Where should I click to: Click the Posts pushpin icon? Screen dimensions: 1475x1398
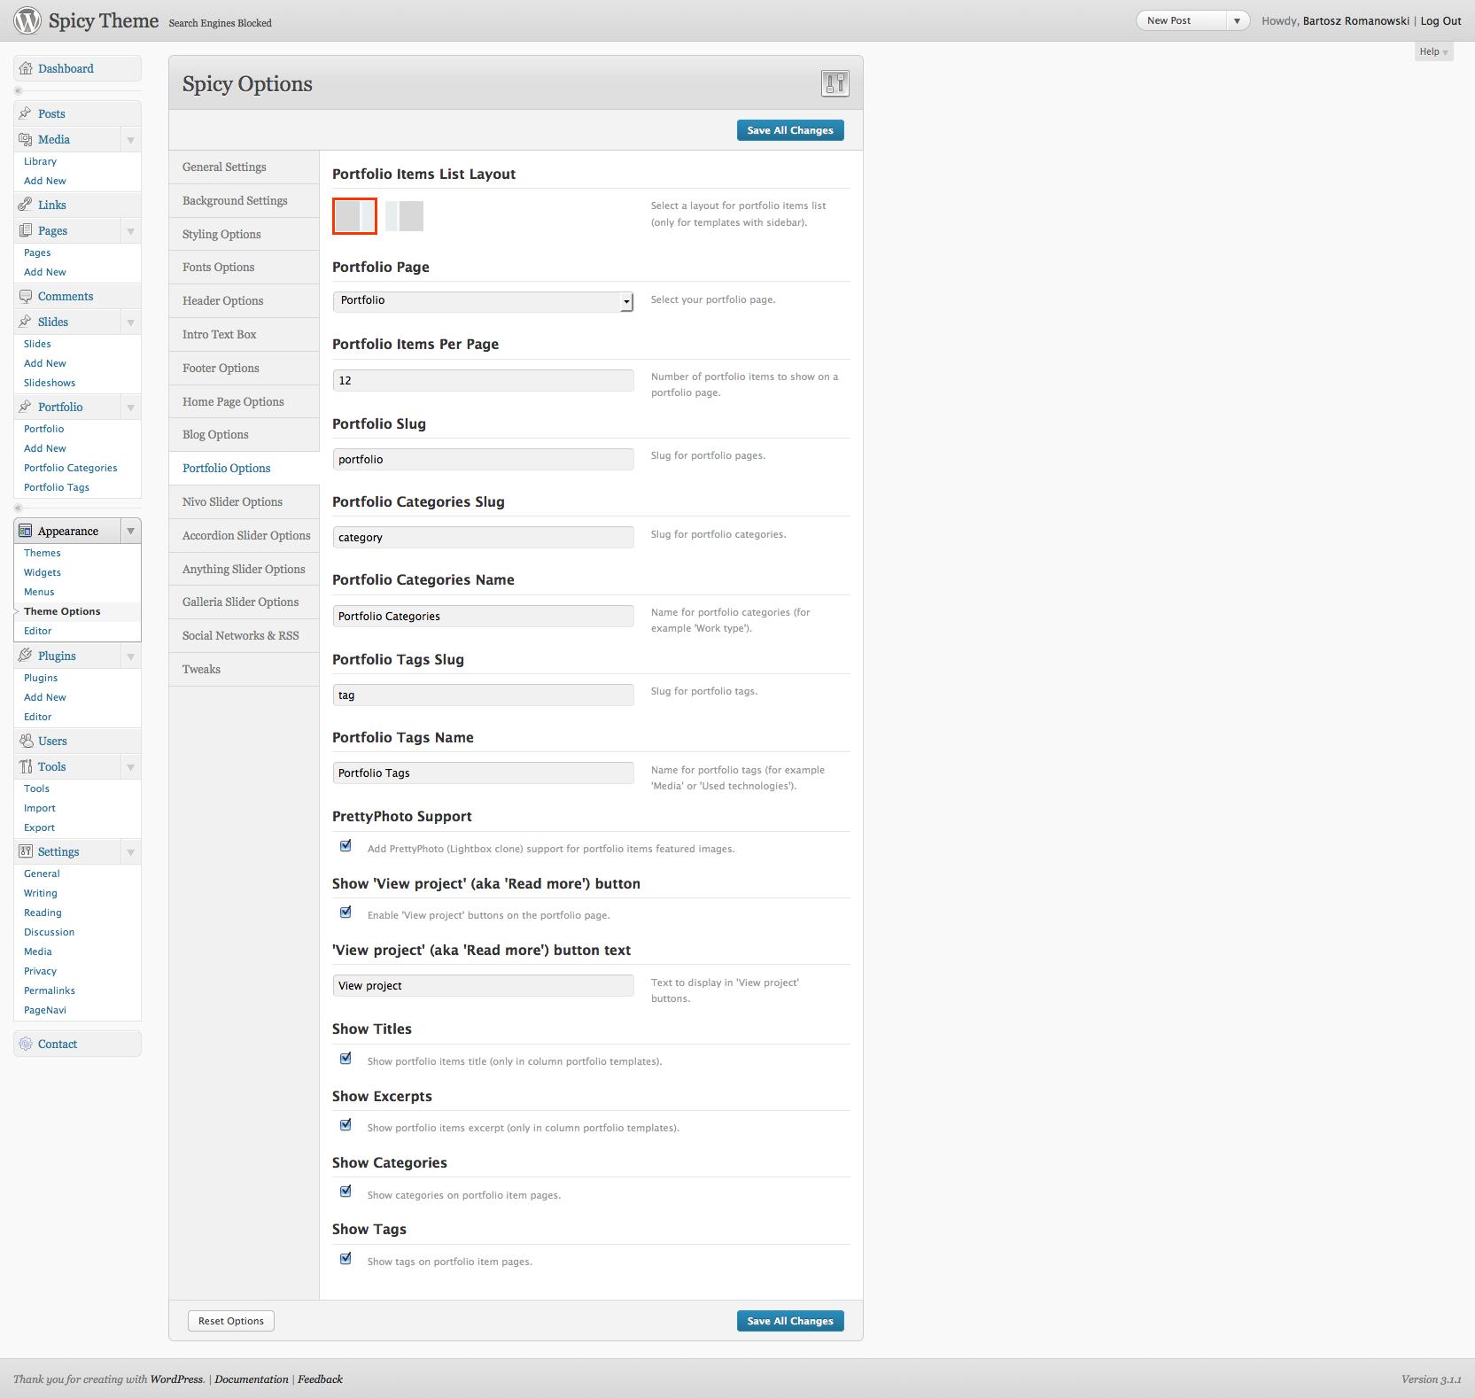[x=26, y=113]
